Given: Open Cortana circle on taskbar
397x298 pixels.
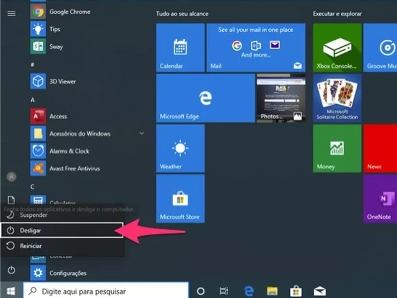Looking at the screenshot, I should [x=200, y=291].
